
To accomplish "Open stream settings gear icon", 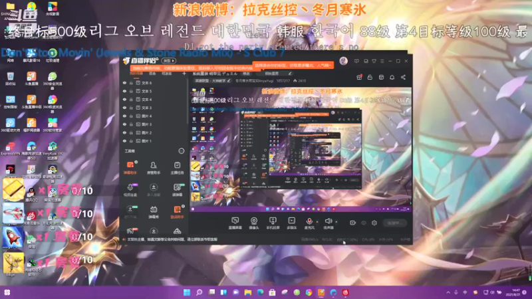I will click(x=374, y=223).
